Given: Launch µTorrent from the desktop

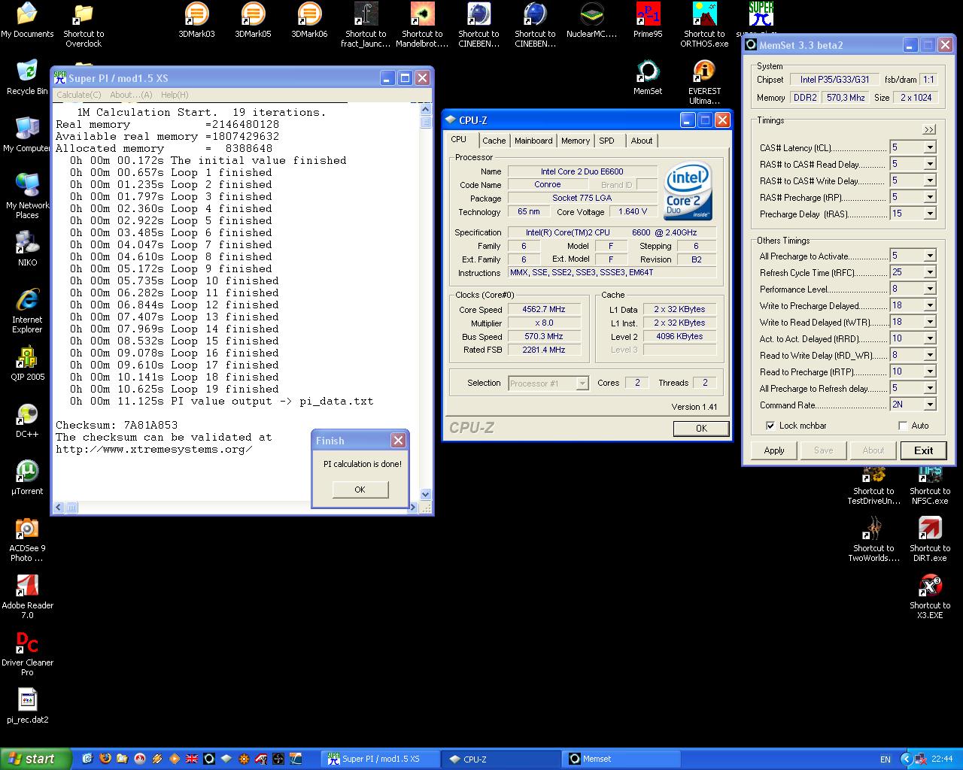Looking at the screenshot, I should click(x=27, y=477).
